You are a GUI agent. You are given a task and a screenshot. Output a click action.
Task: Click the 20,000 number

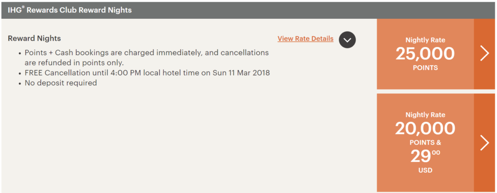pos(425,129)
